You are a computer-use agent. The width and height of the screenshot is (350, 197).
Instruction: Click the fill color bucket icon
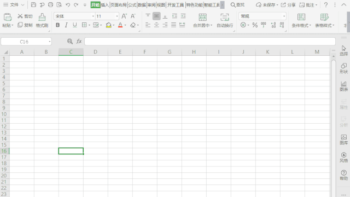[108, 25]
